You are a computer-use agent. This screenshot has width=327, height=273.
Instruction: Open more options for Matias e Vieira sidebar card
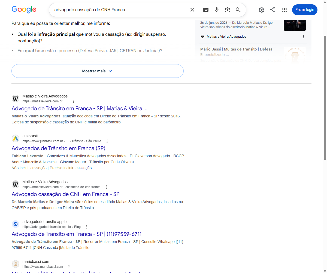point(304,37)
